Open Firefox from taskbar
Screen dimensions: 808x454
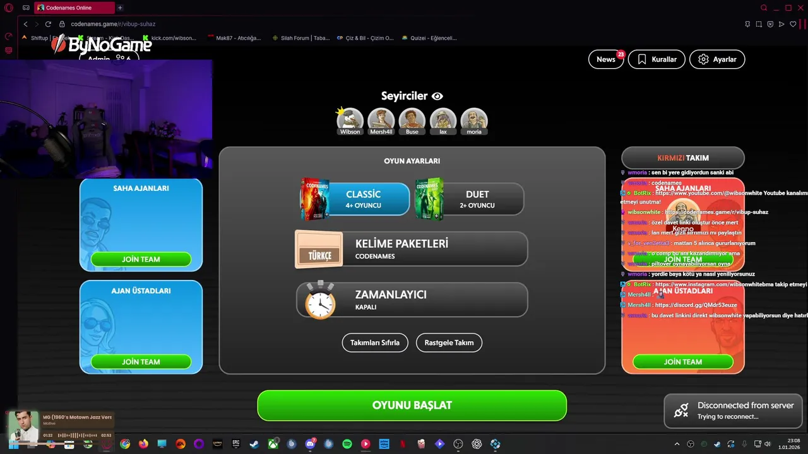click(143, 444)
